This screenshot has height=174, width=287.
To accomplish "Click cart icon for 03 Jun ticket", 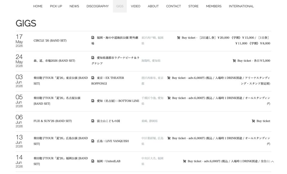I will click(169, 78).
